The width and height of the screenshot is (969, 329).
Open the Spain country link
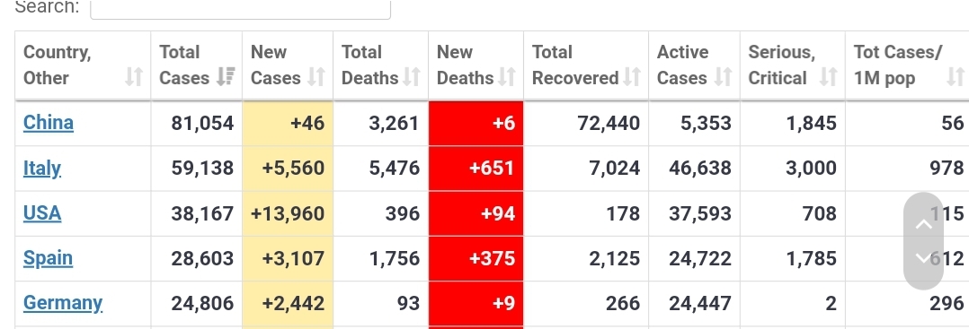[x=48, y=258]
